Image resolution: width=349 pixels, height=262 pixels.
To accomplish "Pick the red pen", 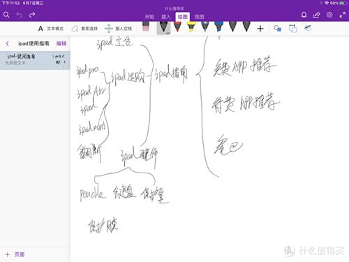I will 177,27.
